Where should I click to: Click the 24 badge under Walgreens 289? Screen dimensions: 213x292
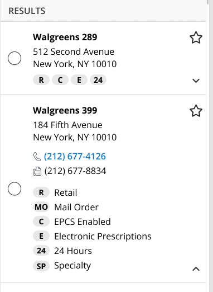point(98,80)
